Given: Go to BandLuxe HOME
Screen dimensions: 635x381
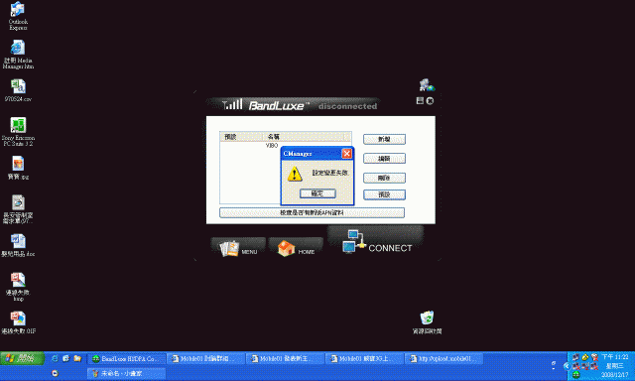Looking at the screenshot, I should click(x=296, y=248).
